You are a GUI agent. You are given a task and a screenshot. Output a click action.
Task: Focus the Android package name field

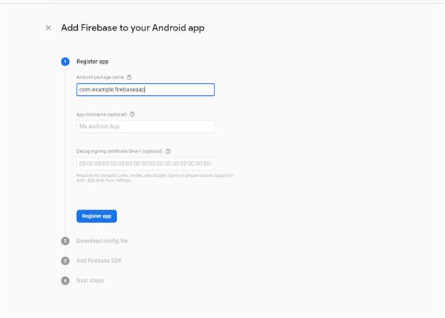[145, 89]
